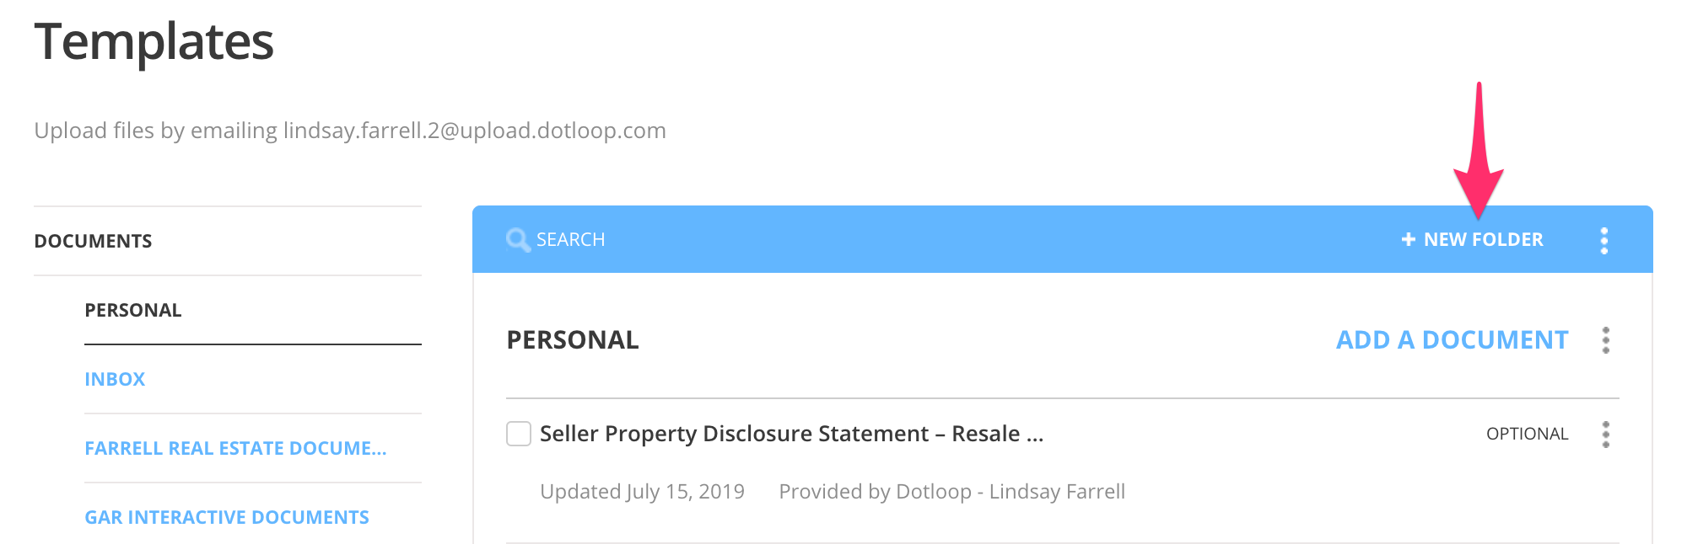
Task: Select PERSONAL in the documents sidebar
Action: [x=132, y=310]
